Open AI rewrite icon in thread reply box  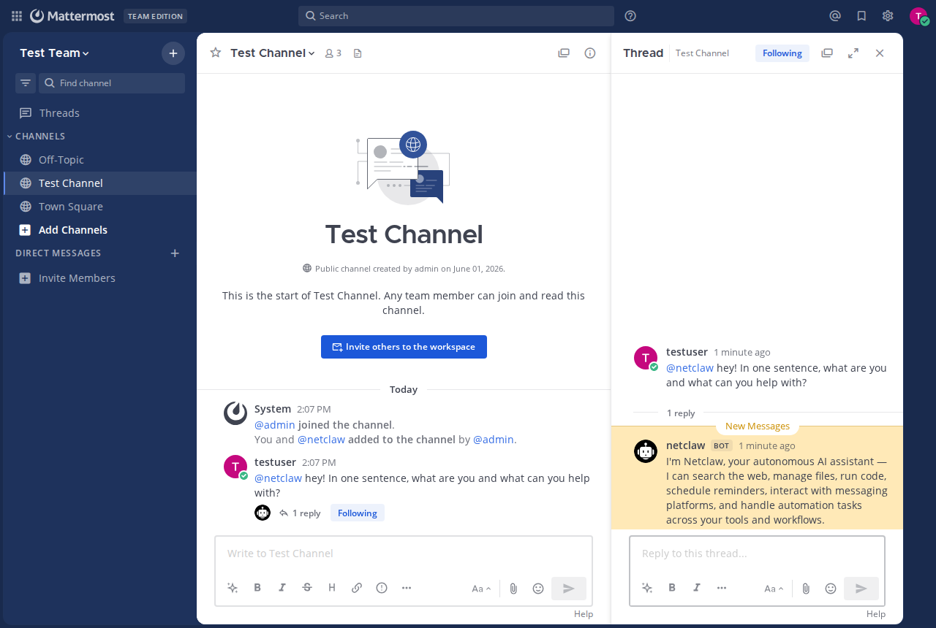[x=647, y=588]
